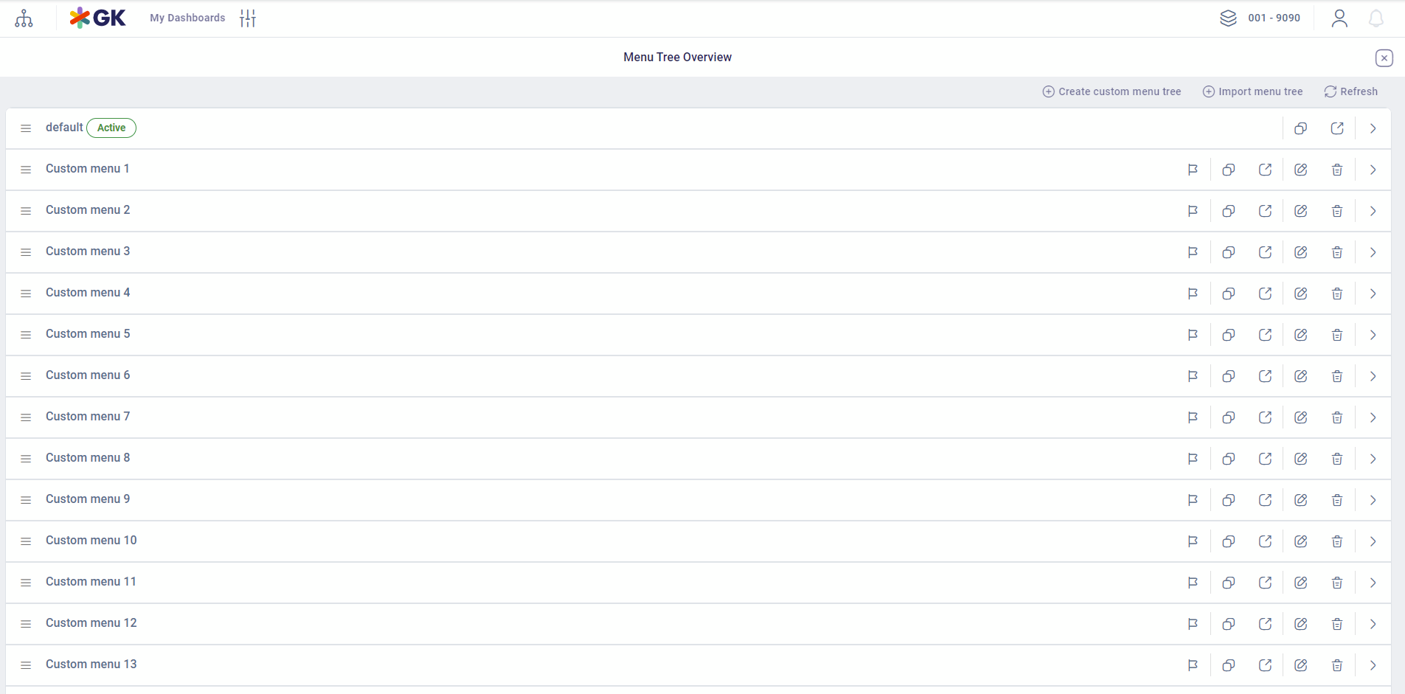Screen dimensions: 1405x694
Task: Expand Custom menu 4 with chevron arrow
Action: point(1373,294)
